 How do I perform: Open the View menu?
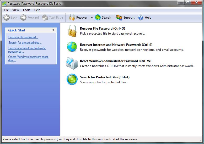pyautogui.click(x=16, y=10)
